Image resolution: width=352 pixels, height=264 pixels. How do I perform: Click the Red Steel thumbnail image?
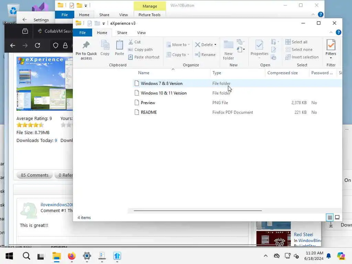(273, 239)
